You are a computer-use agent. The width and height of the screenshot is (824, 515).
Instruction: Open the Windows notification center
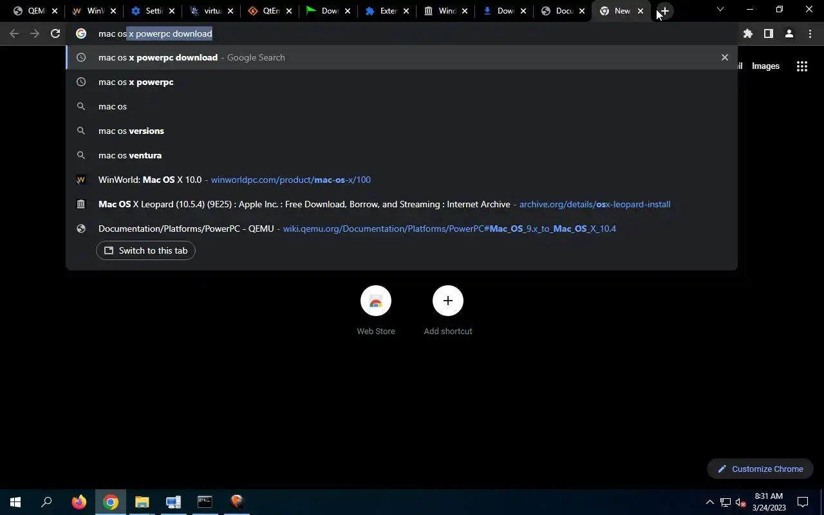coord(803,502)
